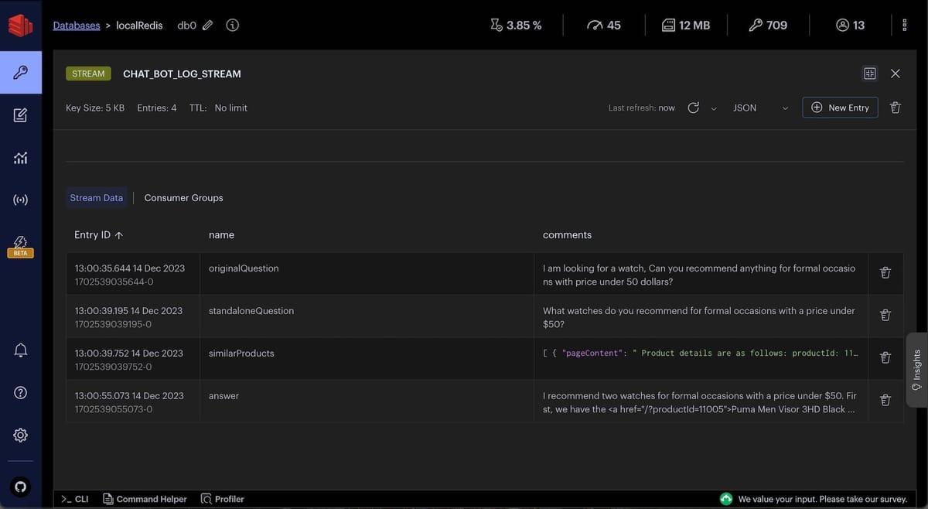The width and height of the screenshot is (928, 509).
Task: Open the Notifications bell icon
Action: (20, 350)
